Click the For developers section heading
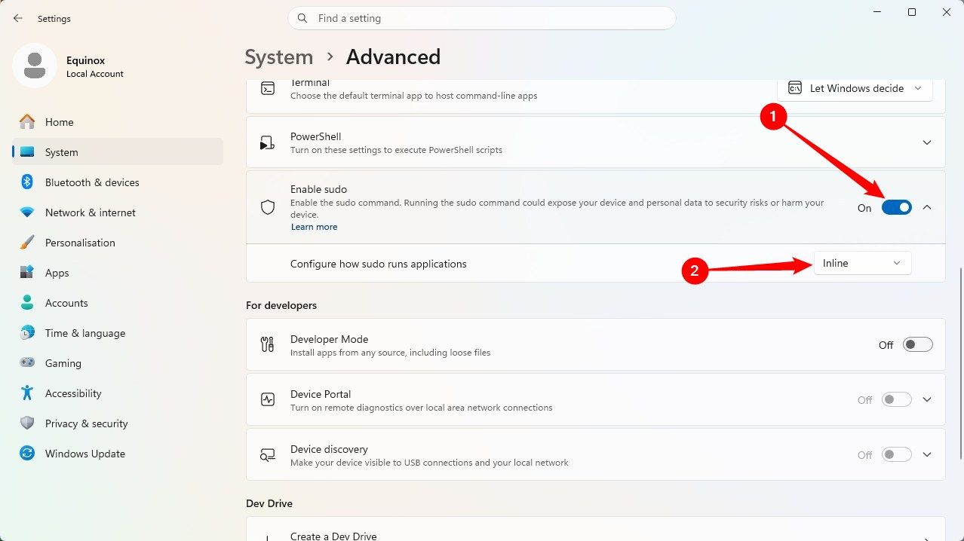964x541 pixels. click(x=281, y=305)
